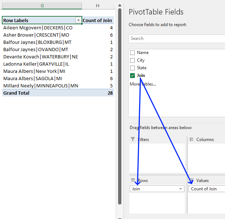
Task: Select column H header
Action: pyautogui.click(x=97, y=6)
